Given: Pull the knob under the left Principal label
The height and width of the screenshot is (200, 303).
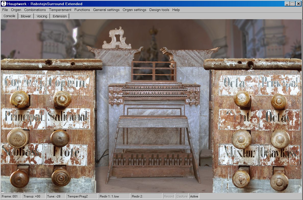Looking at the screenshot, I should (18, 138).
